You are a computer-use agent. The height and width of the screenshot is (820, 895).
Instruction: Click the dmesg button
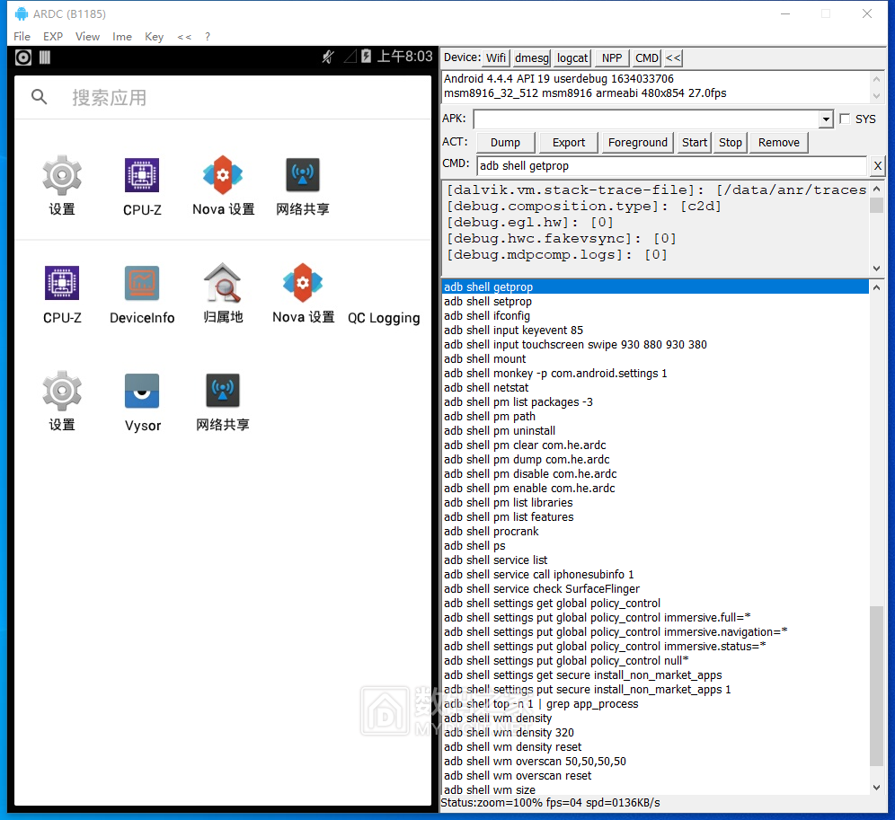coord(531,57)
